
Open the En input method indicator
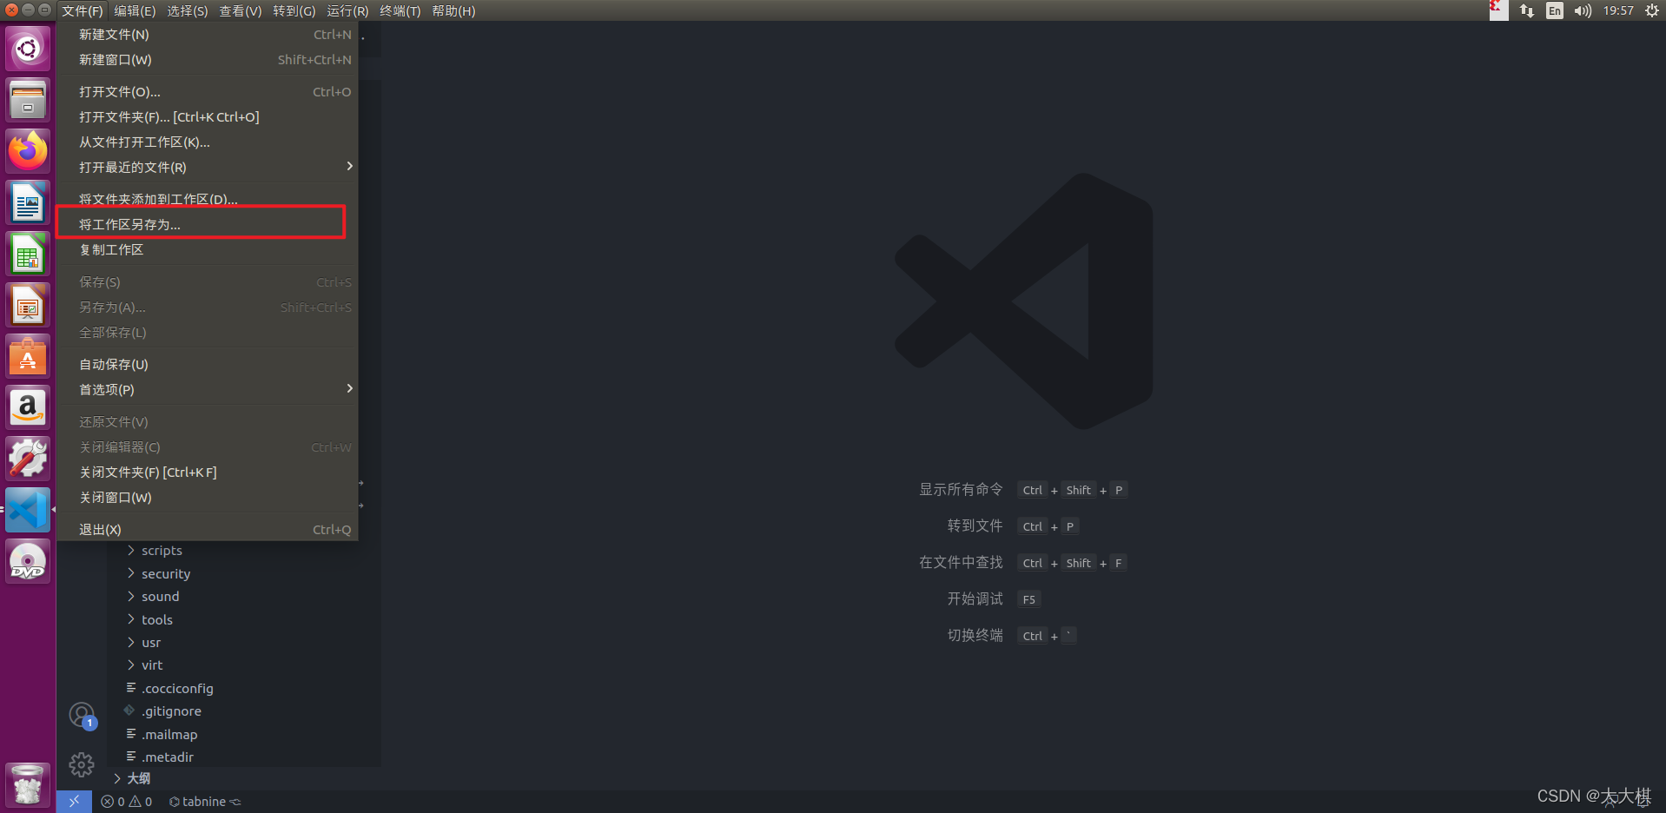1554,10
